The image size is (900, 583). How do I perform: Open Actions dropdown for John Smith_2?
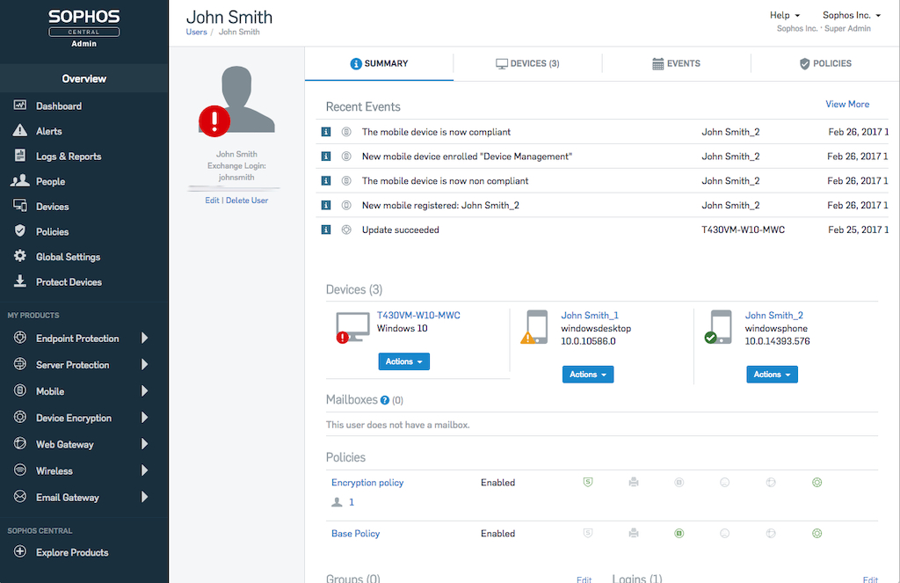772,374
